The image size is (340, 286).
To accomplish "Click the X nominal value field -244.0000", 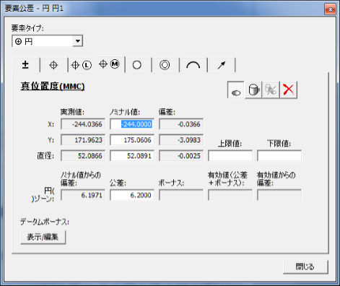I will click(132, 124).
